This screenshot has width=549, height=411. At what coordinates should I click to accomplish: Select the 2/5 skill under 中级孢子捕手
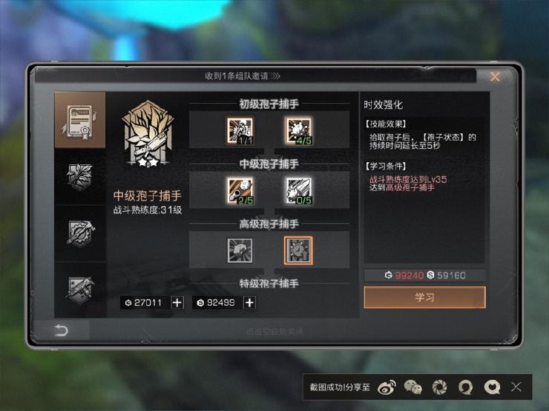pos(240,190)
